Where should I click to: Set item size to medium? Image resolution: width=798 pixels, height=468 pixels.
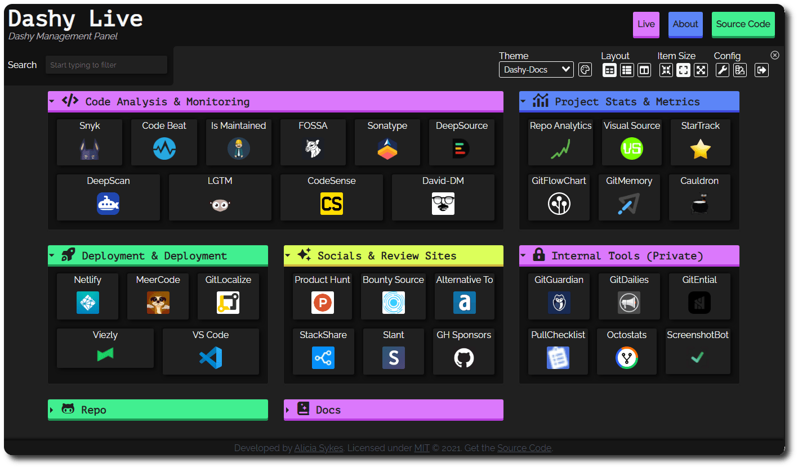(x=683, y=70)
